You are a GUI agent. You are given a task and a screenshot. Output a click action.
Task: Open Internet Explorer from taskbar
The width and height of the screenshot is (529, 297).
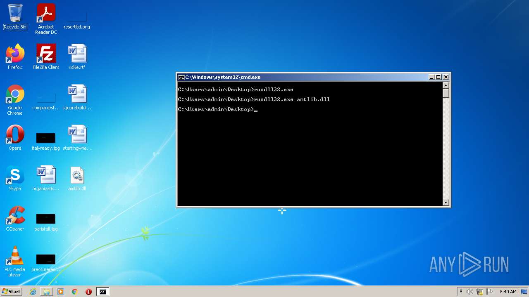[33, 292]
